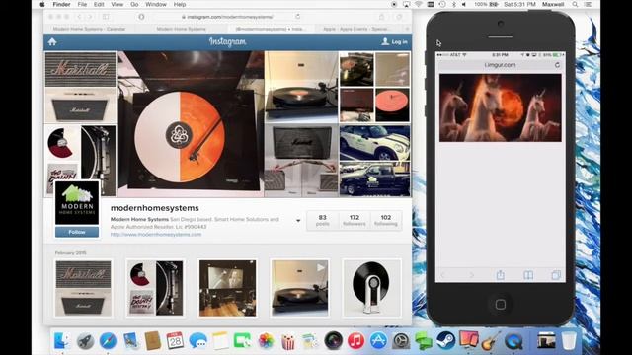Click the Safari Share button
The image size is (632, 355).
coord(382,17)
